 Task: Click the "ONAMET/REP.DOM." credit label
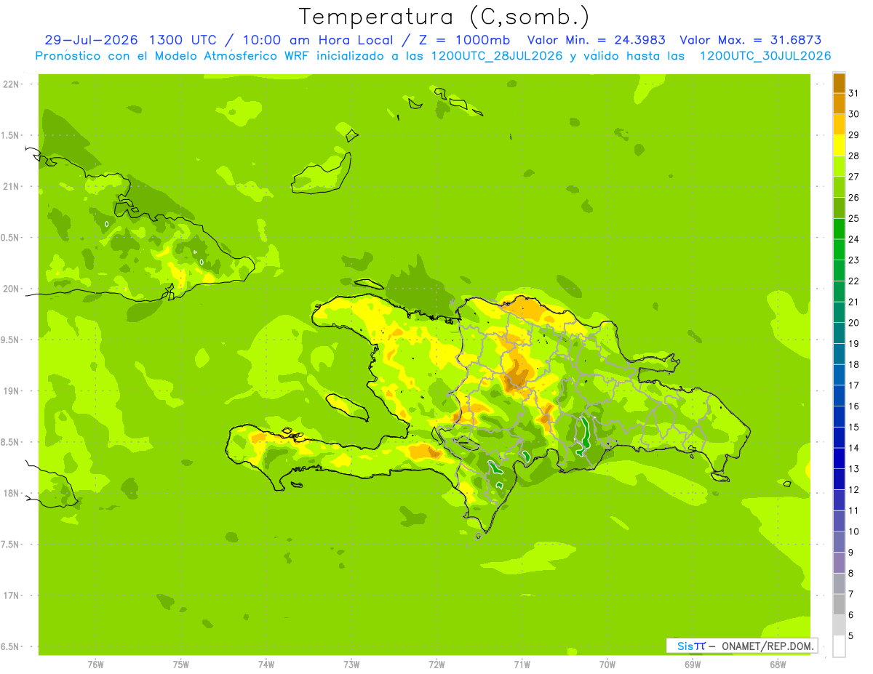click(767, 646)
